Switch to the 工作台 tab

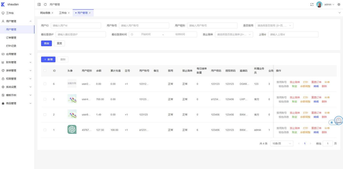63,13
